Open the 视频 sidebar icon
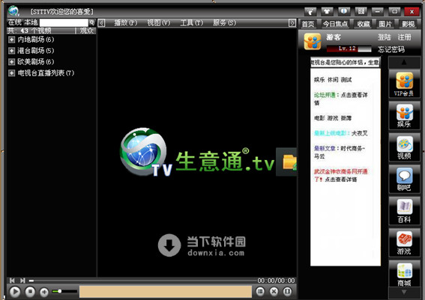Image resolution: width=425 pixels, height=300 pixels. click(x=404, y=147)
